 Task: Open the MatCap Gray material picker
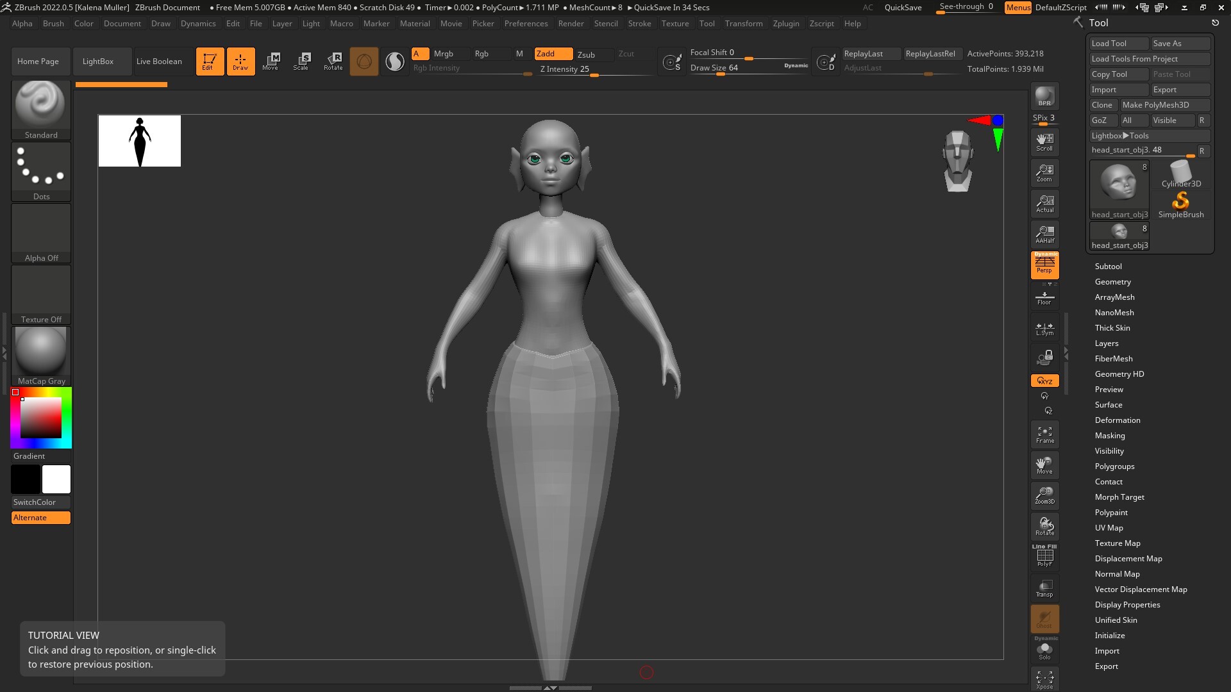click(40, 352)
